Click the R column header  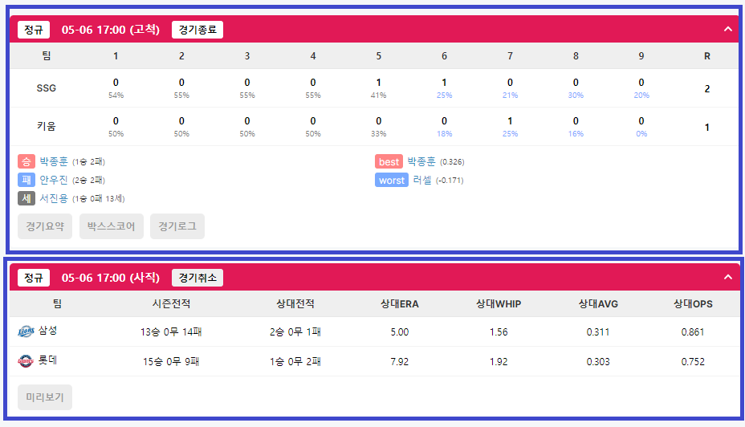(x=707, y=56)
